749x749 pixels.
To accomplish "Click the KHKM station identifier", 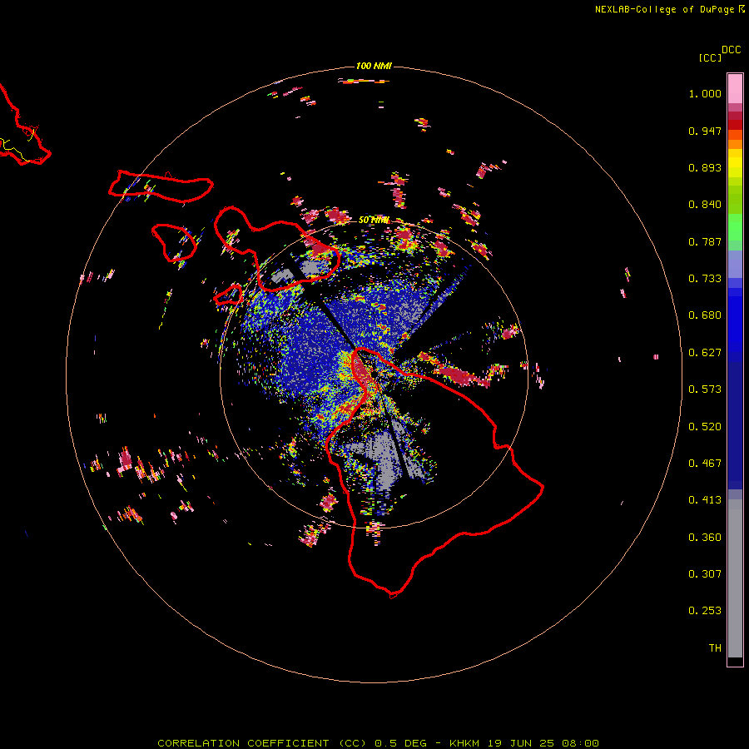I will pyautogui.click(x=464, y=743).
